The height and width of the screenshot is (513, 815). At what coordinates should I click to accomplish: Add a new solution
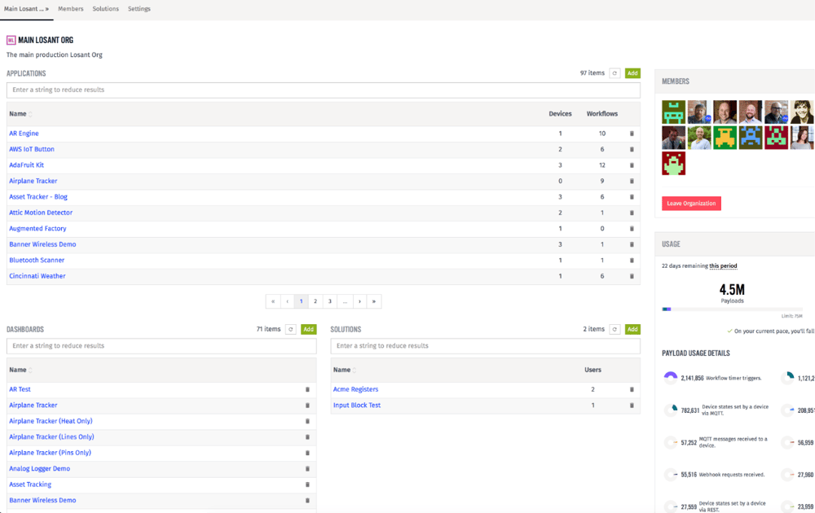[x=632, y=329]
